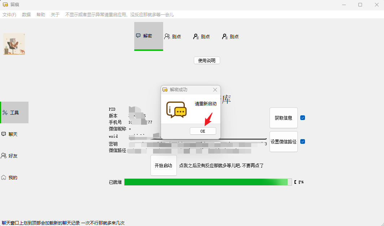Click the green 已就绪 progress bar
Viewport: 384px width, 226px height.
coord(208,182)
